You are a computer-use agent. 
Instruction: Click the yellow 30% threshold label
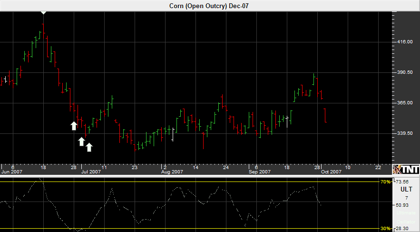point(385,229)
